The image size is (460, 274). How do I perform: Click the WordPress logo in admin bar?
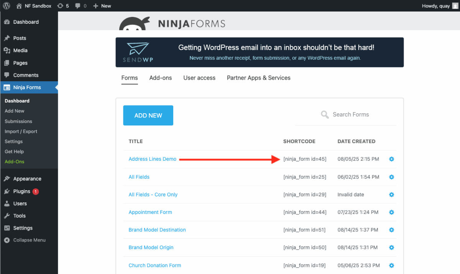click(x=7, y=6)
